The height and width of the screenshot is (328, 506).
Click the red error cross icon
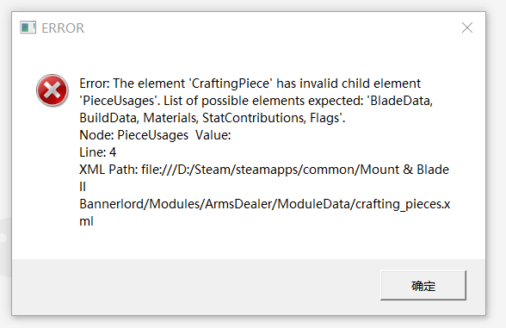(52, 90)
